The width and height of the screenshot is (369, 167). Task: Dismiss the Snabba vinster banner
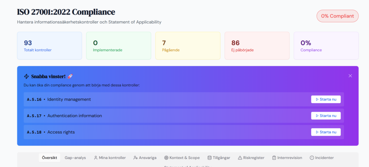click(x=350, y=76)
